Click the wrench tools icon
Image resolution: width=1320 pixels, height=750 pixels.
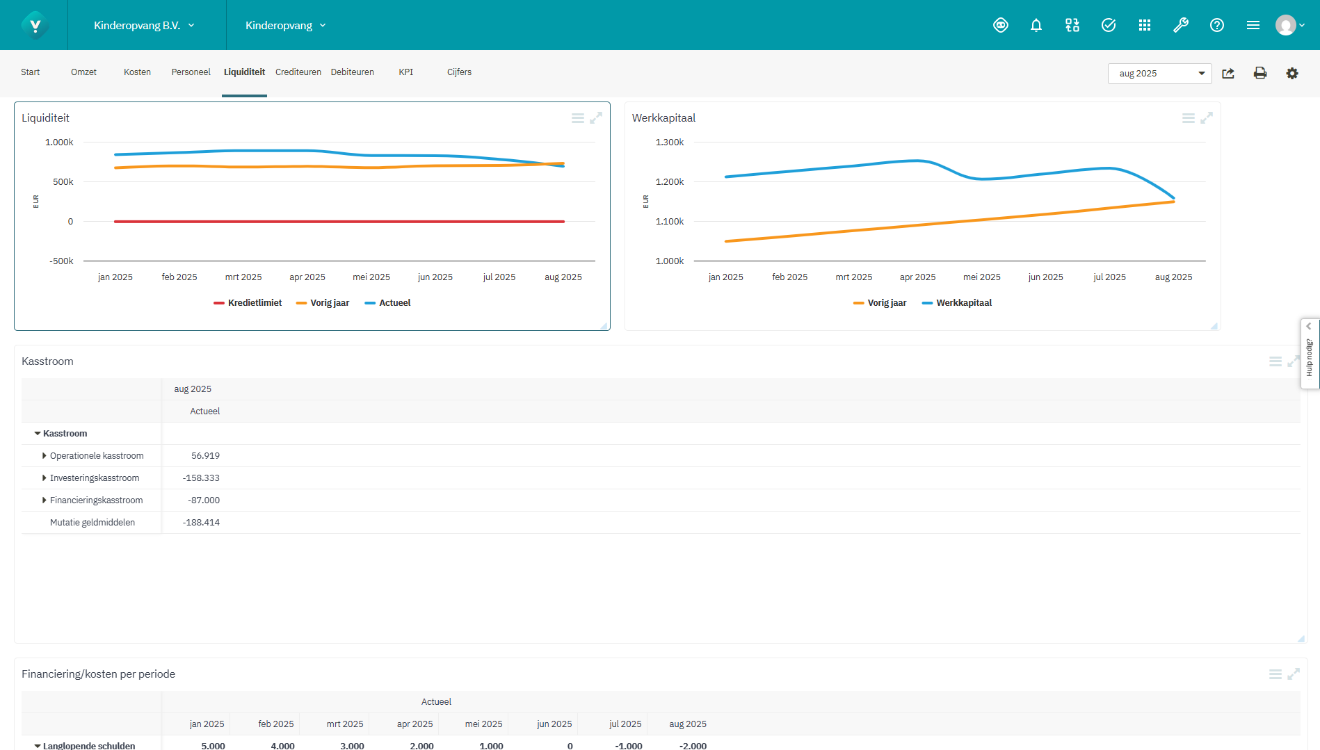[1180, 26]
